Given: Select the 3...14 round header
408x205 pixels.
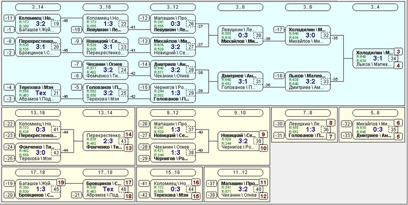Looking at the screenshot, I should (38, 7).
